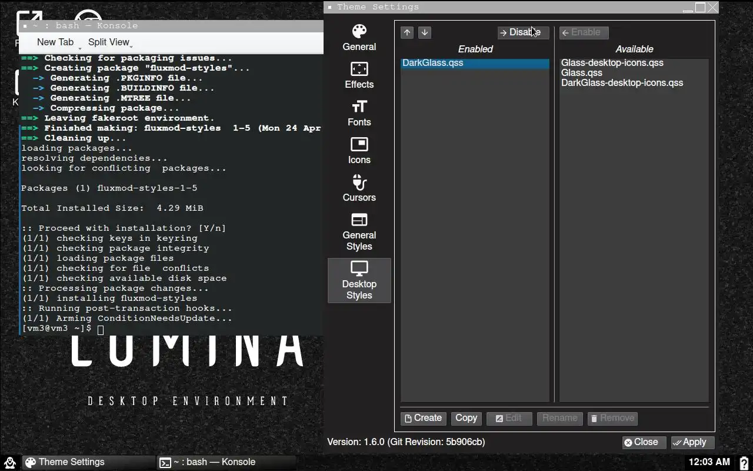Screen dimensions: 753x471
Task: Maximize the Theme Settings window
Action: tap(700, 7)
